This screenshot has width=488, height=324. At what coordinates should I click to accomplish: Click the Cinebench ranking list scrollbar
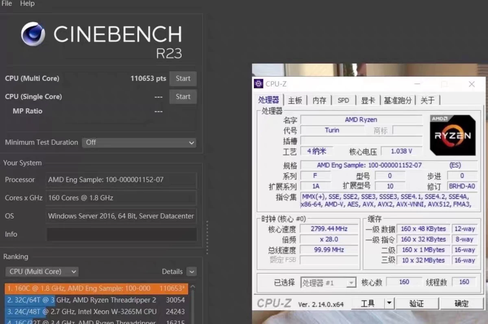tap(193, 303)
